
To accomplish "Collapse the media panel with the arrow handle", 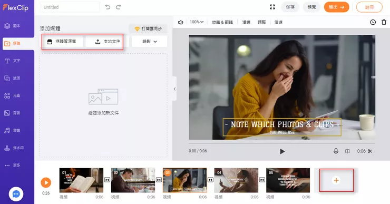I will point(174,89).
